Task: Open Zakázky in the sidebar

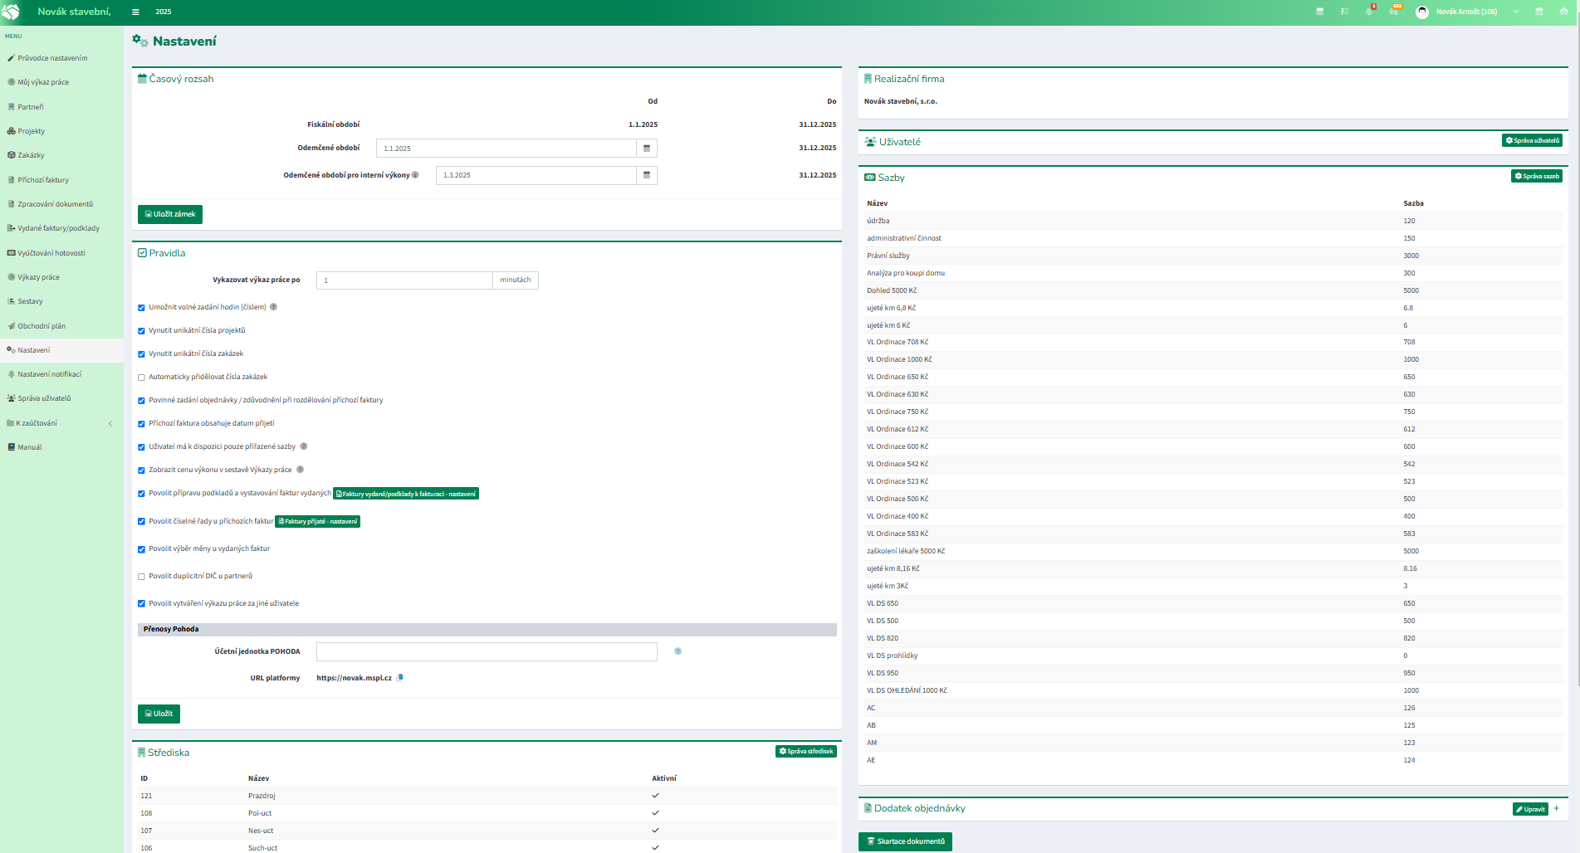Action: 61,155
